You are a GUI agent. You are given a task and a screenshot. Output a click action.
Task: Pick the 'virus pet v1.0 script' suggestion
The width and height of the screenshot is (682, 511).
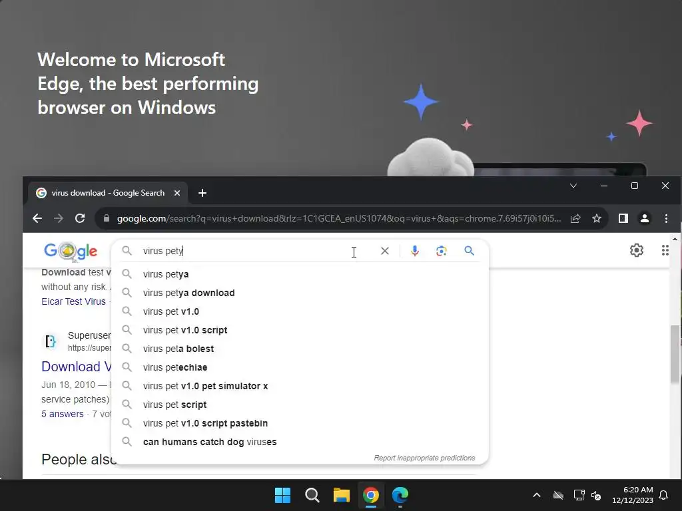[x=300, y=330]
